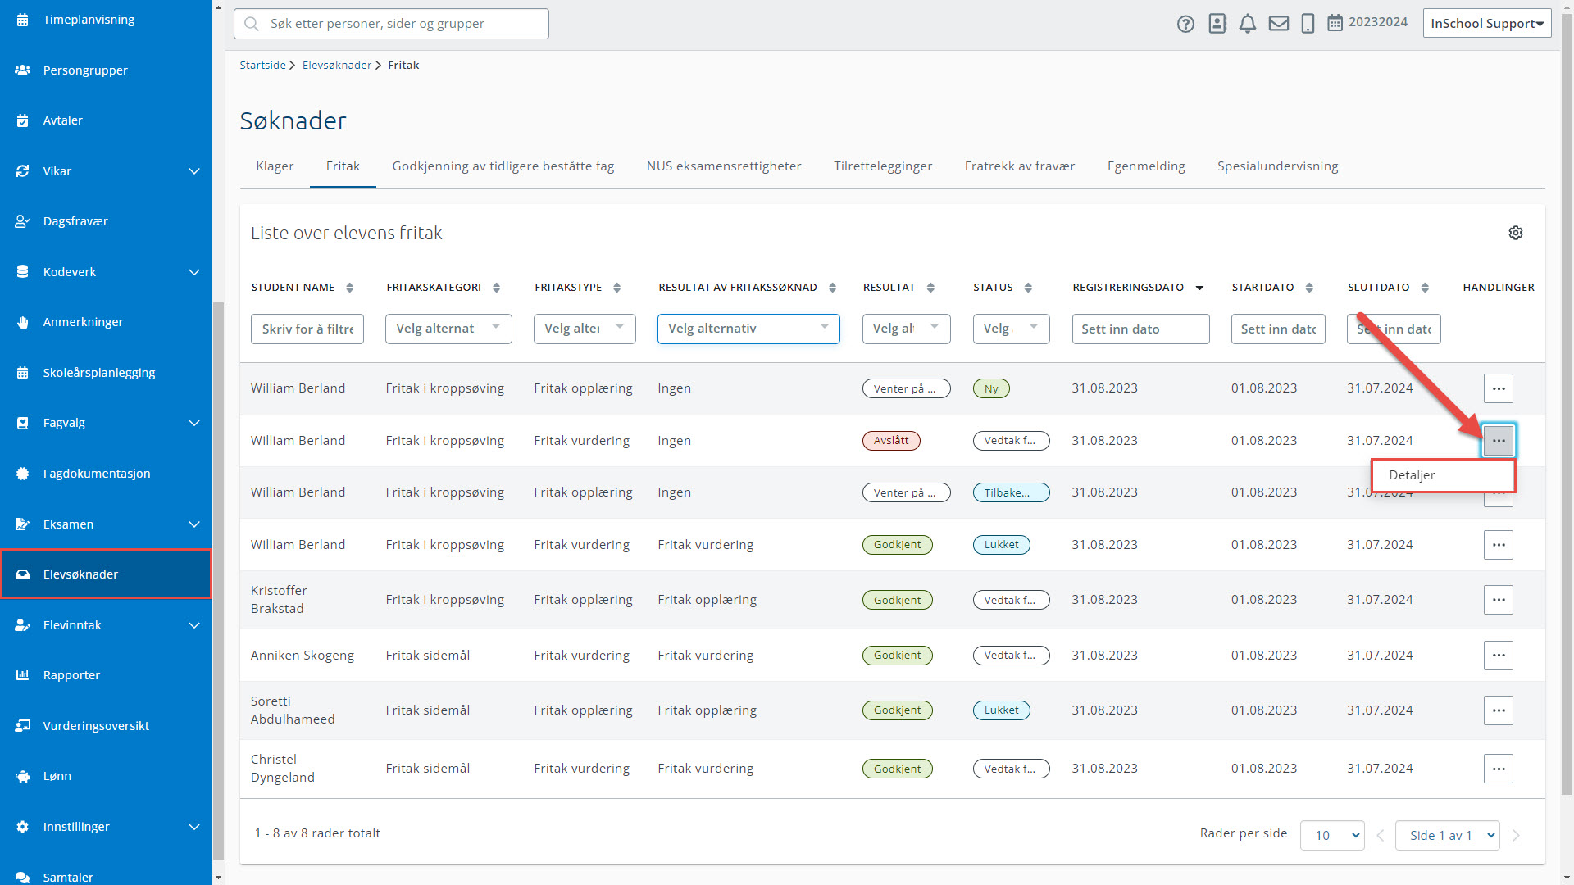
Task: Open Dagsfravær in the sidebar
Action: tap(106, 221)
